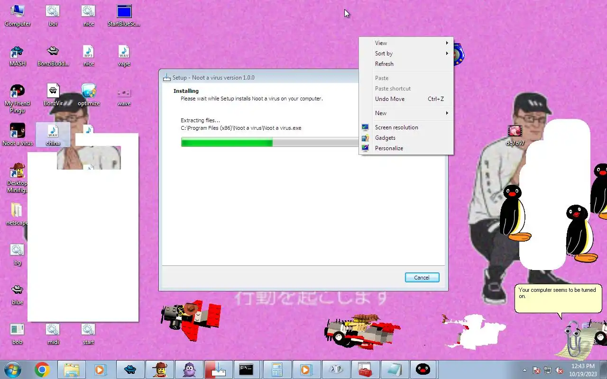This screenshot has width=607, height=379.
Task: Select the blue desktop icon
Action: click(x=18, y=294)
